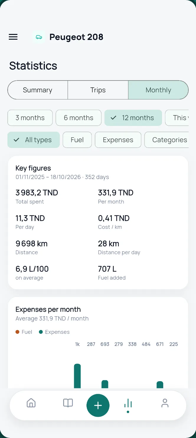Click the 279 chart value label

click(119, 344)
